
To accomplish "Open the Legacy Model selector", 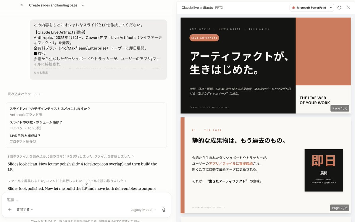I will pyautogui.click(x=143, y=210).
